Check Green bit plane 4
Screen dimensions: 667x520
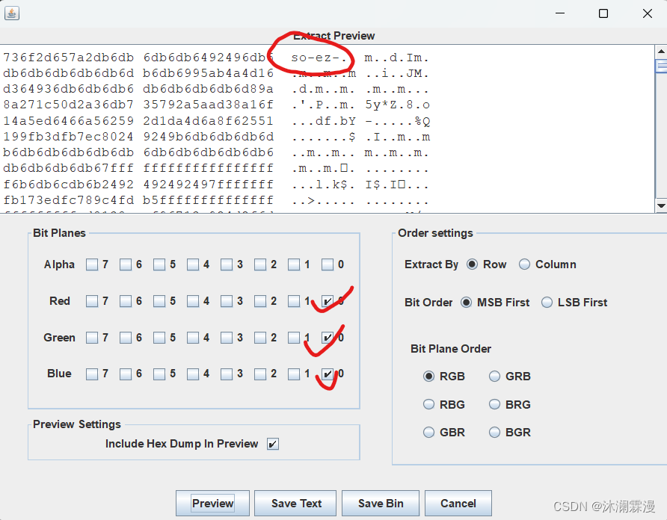193,338
